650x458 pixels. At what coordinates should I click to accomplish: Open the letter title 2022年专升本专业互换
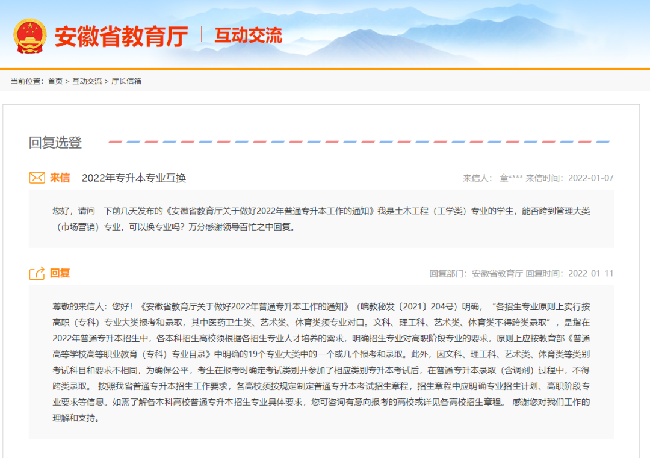click(134, 178)
